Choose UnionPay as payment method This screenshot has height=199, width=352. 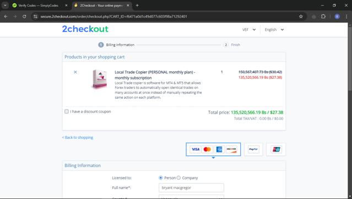276,149
